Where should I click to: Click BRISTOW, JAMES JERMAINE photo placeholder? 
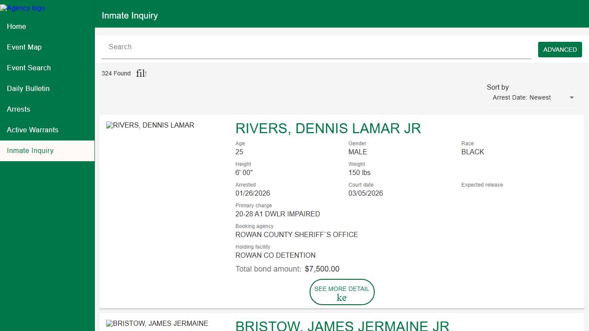(x=157, y=323)
